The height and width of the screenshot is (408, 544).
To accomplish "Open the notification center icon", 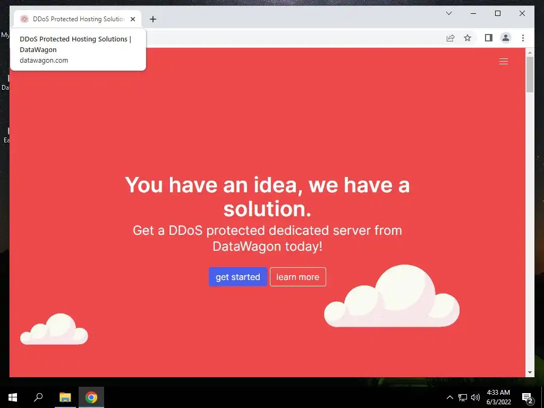I will 528,397.
